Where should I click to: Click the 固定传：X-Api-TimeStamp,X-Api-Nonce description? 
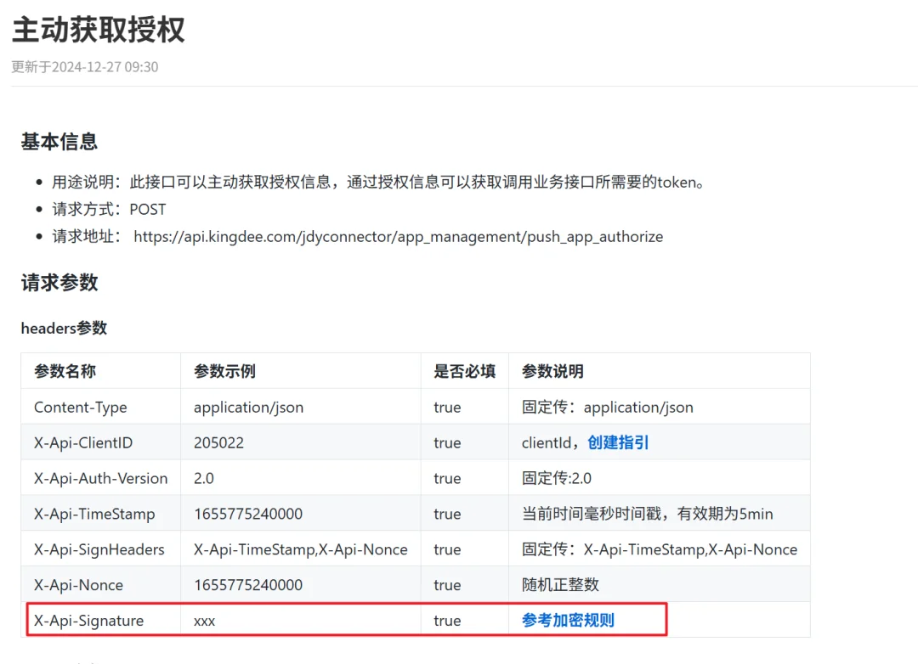click(660, 549)
